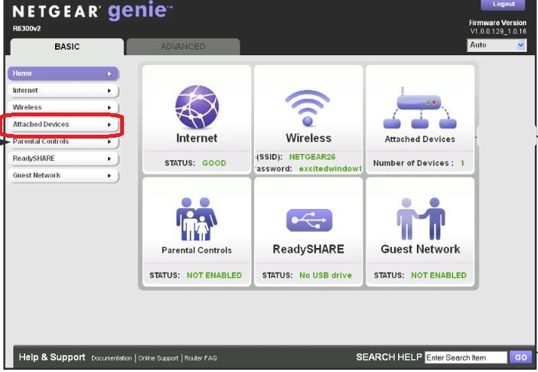
Task: Click the ReadySHARE USB icon
Action: [x=309, y=220]
